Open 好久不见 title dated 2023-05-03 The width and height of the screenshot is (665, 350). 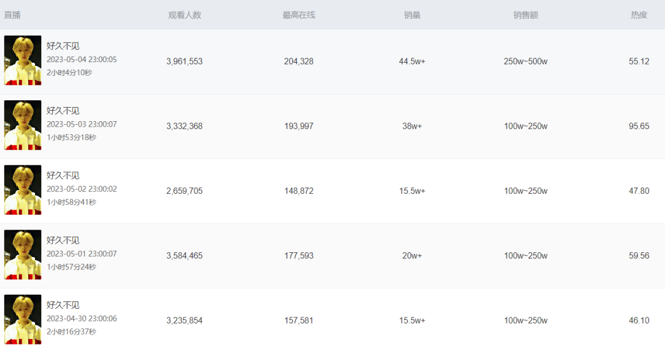pos(63,111)
